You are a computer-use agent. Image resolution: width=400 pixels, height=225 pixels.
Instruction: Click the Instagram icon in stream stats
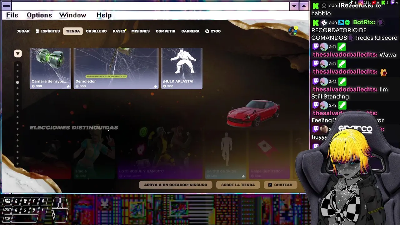[361, 2]
